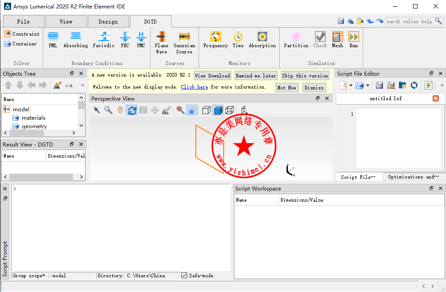This screenshot has width=446, height=292.
Task: Click the reload script icon in Script File Editor
Action: click(414, 85)
